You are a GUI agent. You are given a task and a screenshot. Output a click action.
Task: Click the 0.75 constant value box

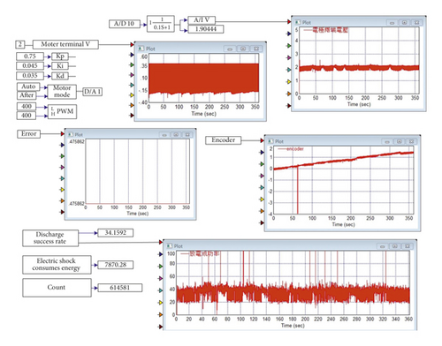(30, 56)
